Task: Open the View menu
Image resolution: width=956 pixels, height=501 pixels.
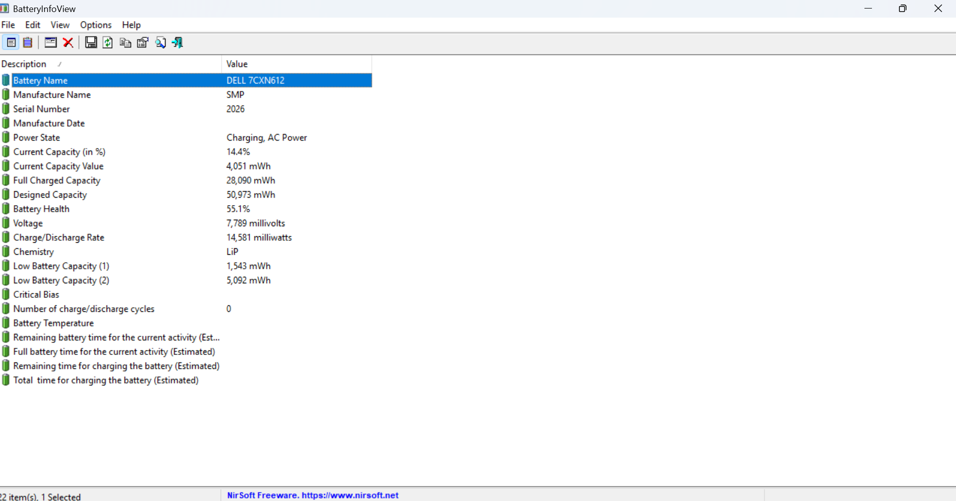Action: [x=60, y=25]
